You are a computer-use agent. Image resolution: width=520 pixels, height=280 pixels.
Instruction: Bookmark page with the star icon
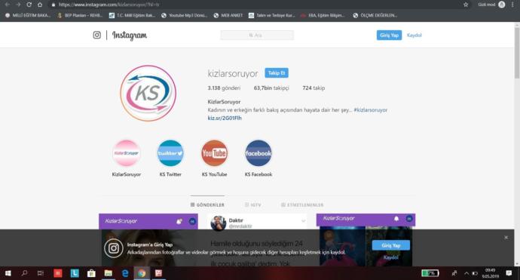click(x=466, y=5)
